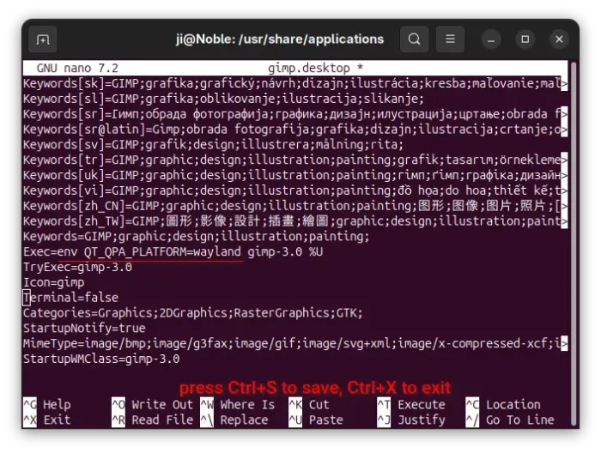Place cursor on the Keywords[sk] line
The image size is (601, 453).
click(295, 83)
